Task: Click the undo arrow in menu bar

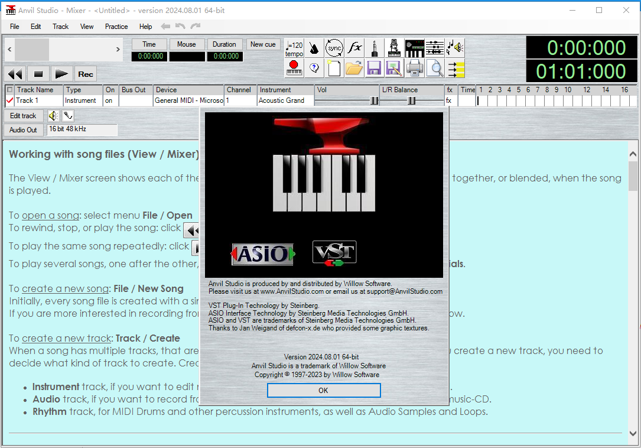Action: coord(180,26)
